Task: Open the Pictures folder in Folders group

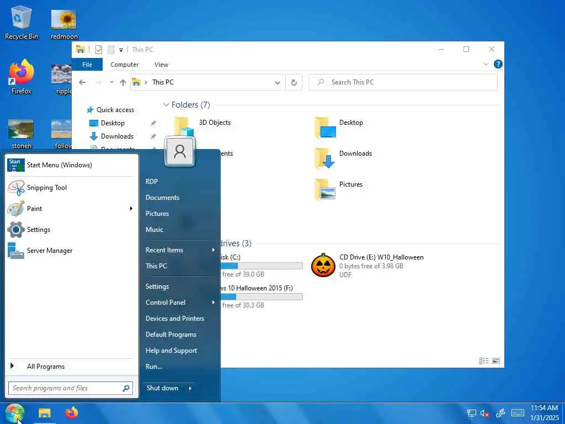Action: (x=339, y=189)
